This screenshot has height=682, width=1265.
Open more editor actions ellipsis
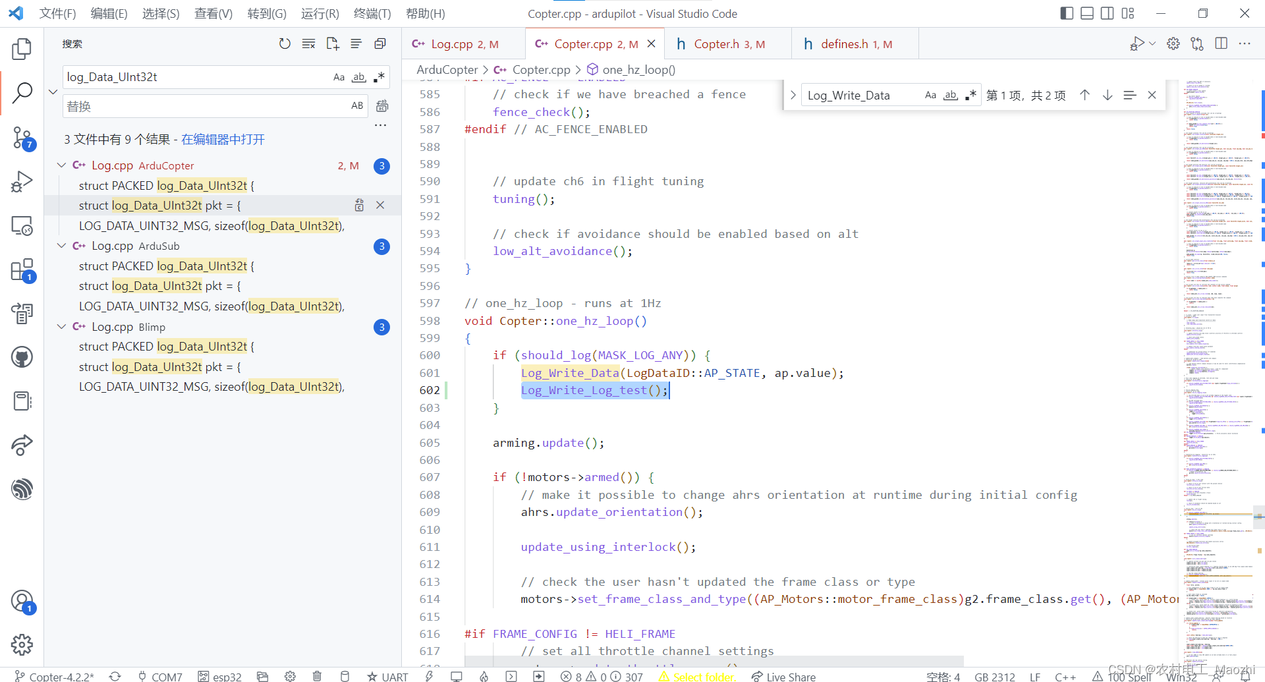[x=1245, y=43]
